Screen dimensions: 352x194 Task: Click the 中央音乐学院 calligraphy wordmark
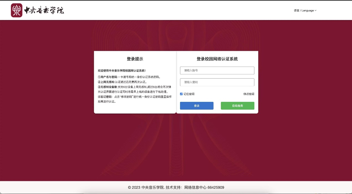[x=44, y=11]
